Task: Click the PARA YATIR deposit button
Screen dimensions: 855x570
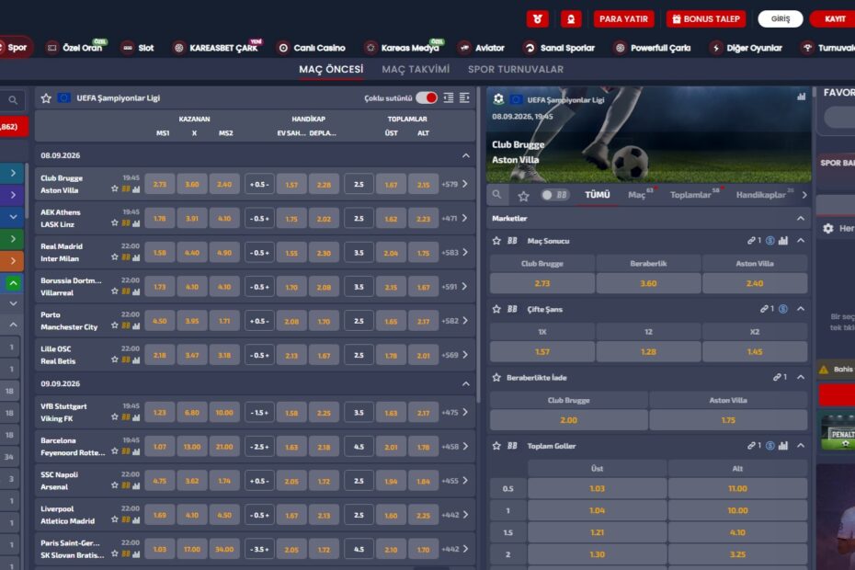Action: click(x=623, y=19)
